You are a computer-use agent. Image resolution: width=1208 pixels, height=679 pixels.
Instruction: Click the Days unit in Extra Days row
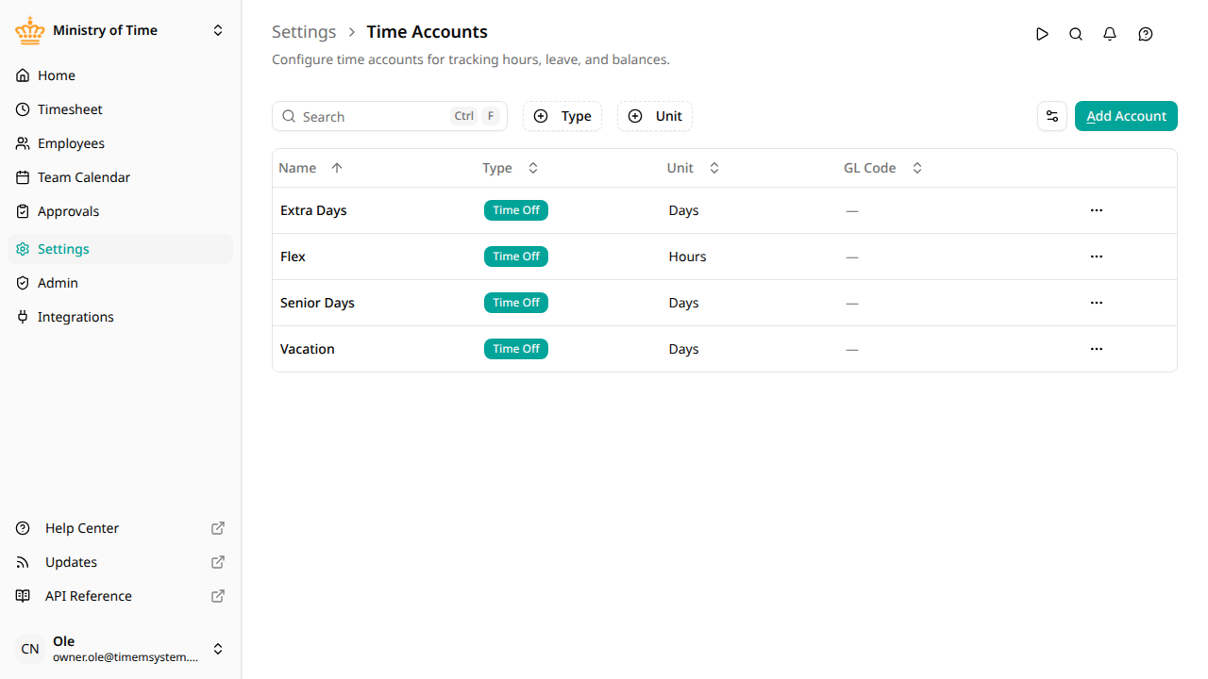point(683,210)
